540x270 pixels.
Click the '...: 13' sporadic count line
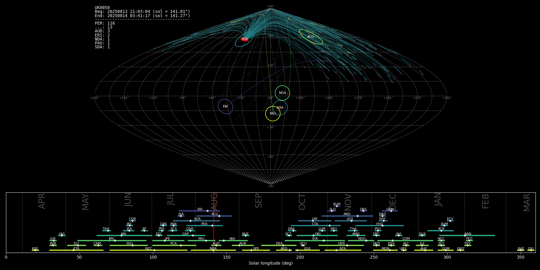click(x=103, y=27)
